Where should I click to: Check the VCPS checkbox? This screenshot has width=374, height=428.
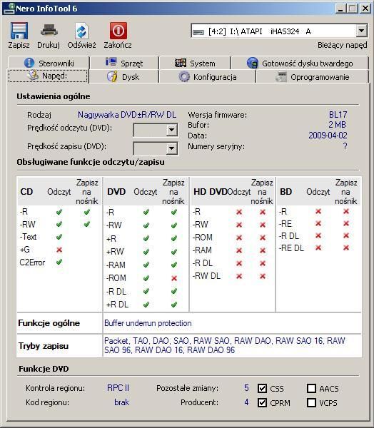point(311,402)
